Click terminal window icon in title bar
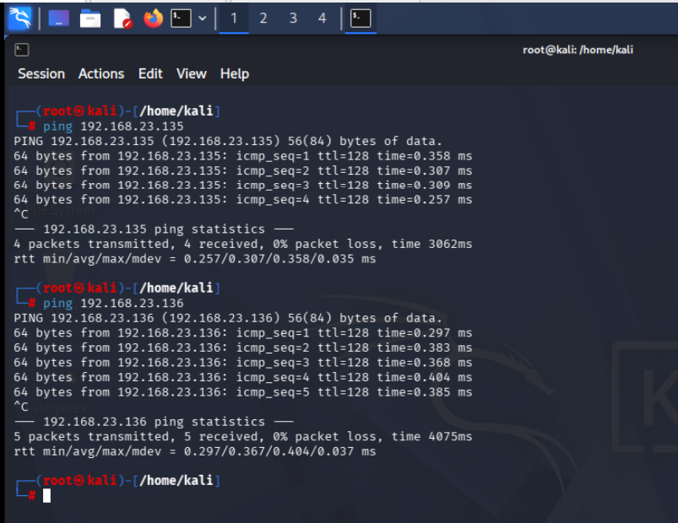This screenshot has width=678, height=523. [22, 50]
